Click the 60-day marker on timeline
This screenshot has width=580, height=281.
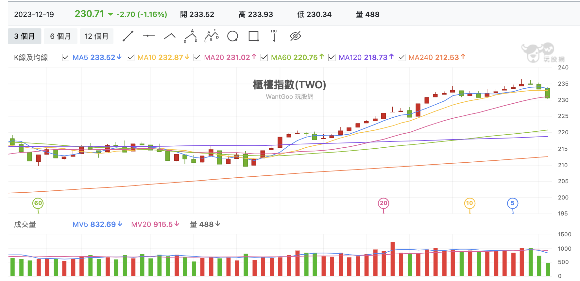click(x=38, y=203)
